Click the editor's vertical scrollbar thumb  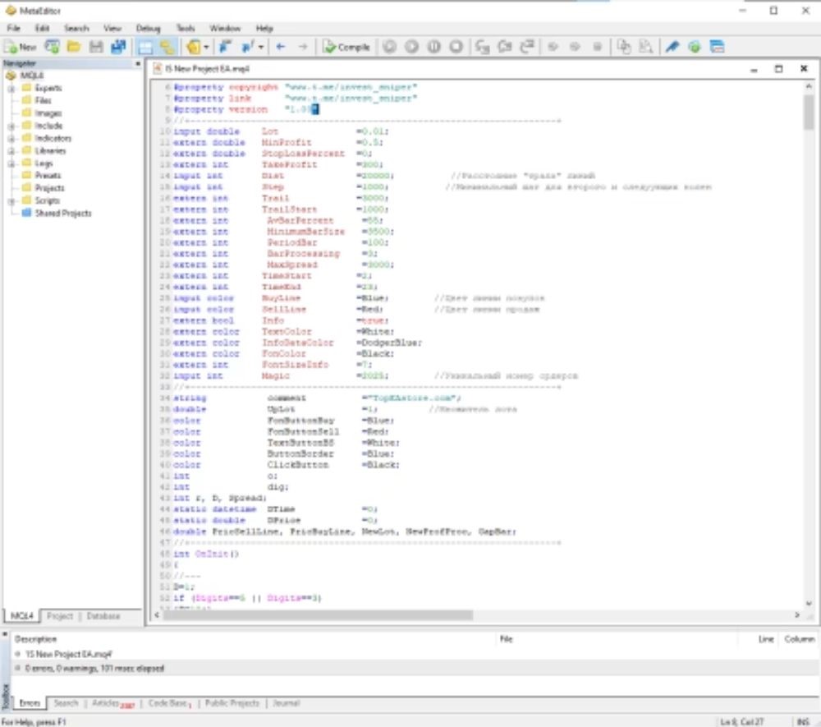click(x=808, y=113)
